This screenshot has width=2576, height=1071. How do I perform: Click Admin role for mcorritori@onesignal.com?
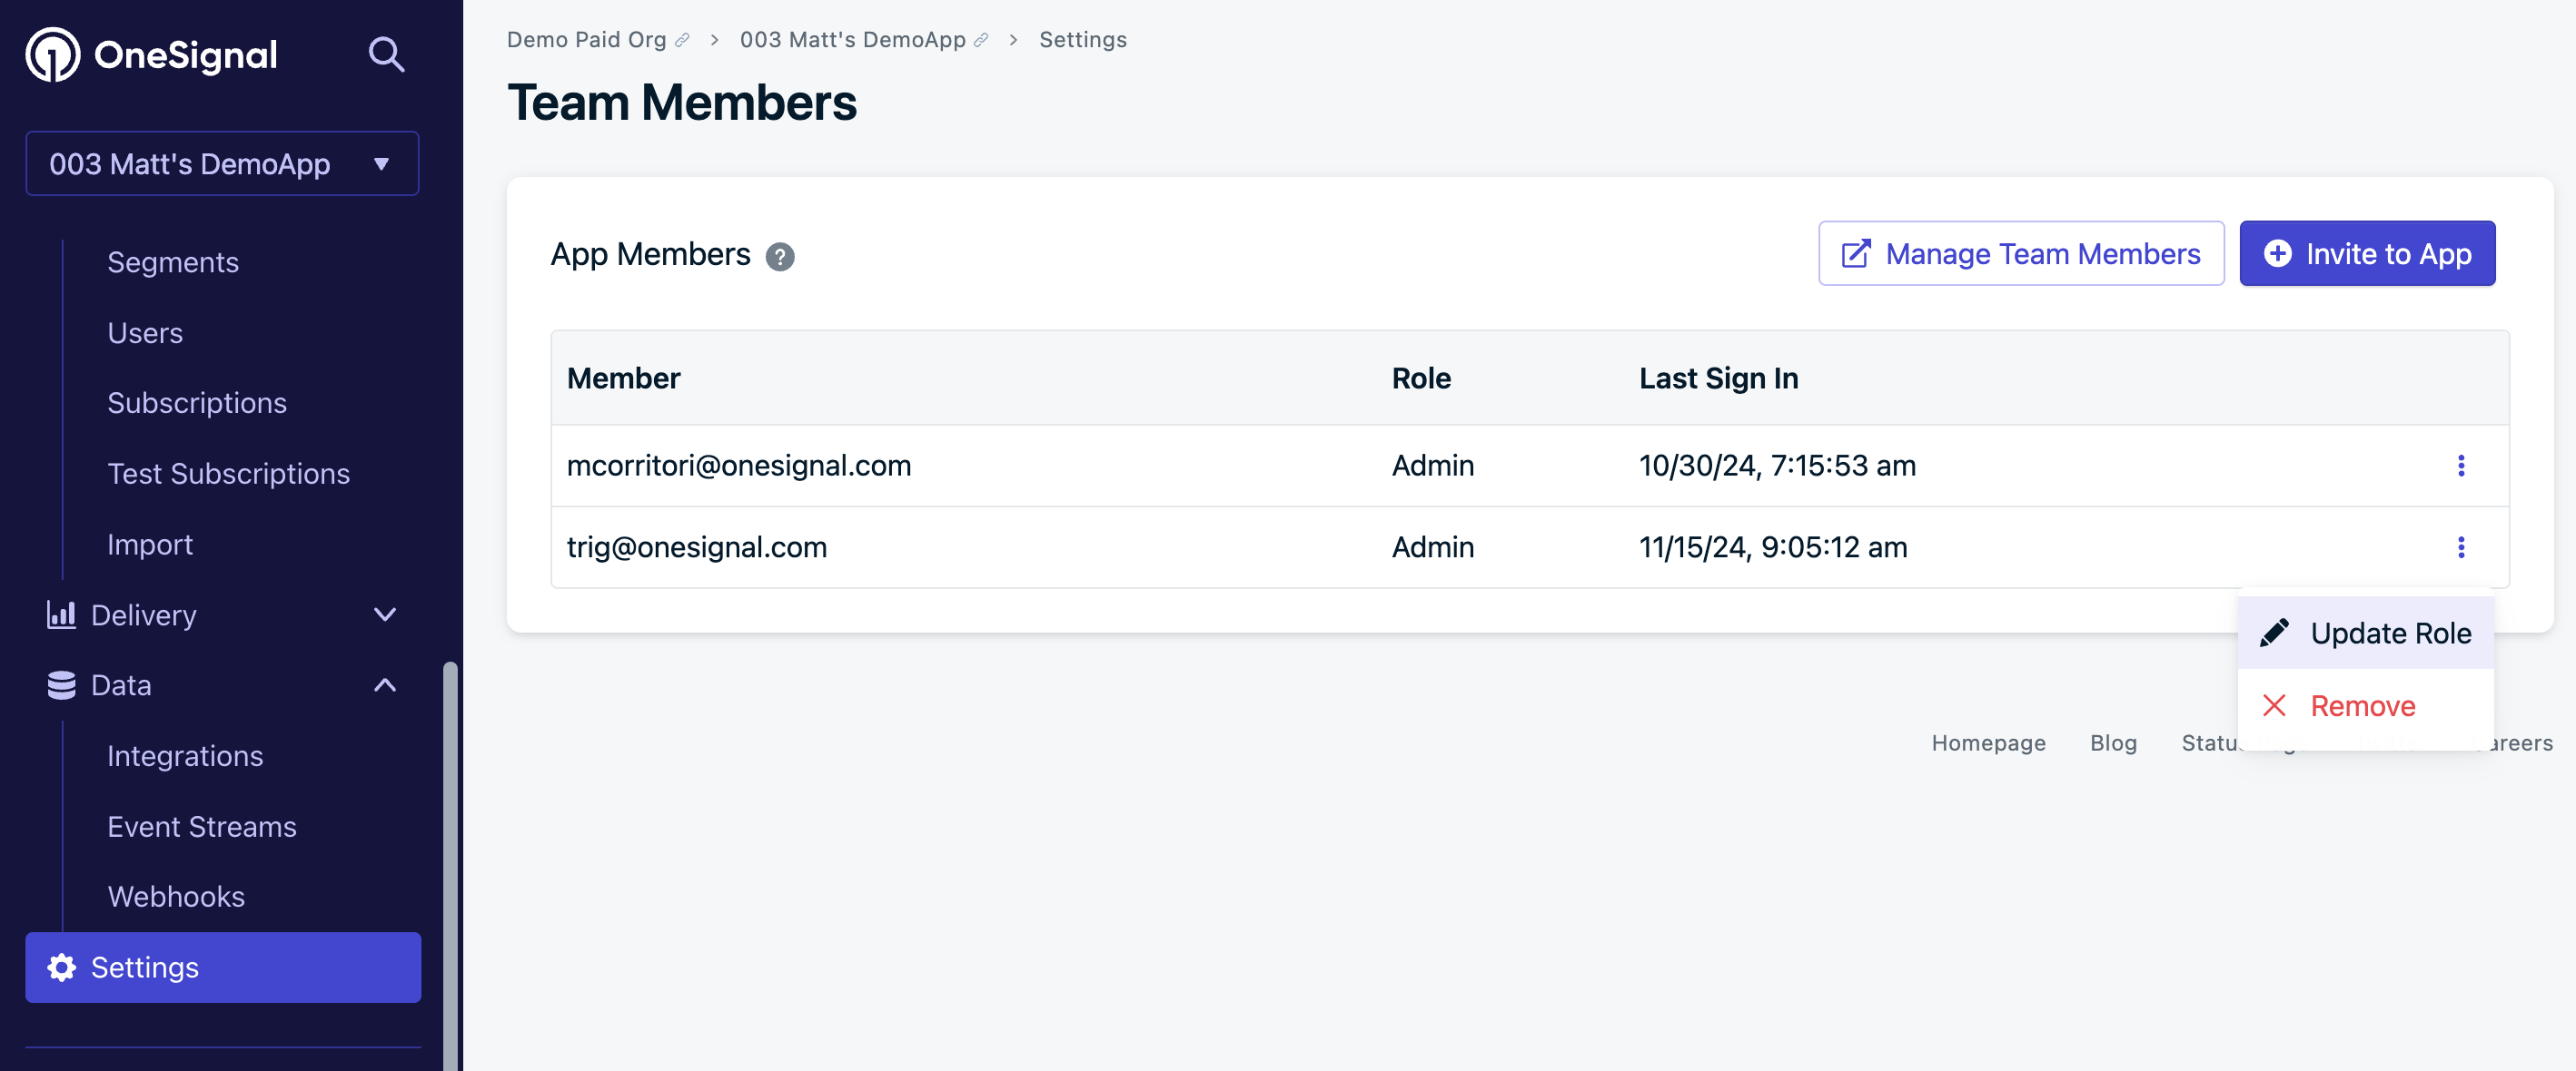coord(1433,466)
